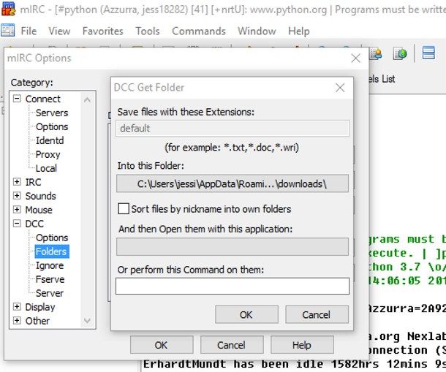Click OK in mIRC Options dialog
The image size is (446, 372).
(x=162, y=345)
